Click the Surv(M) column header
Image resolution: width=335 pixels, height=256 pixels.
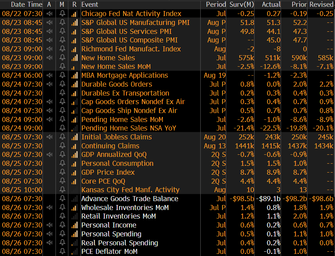[x=241, y=5]
